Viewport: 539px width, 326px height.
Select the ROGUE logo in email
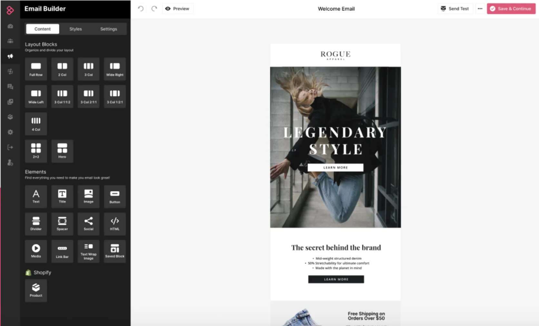(x=336, y=55)
